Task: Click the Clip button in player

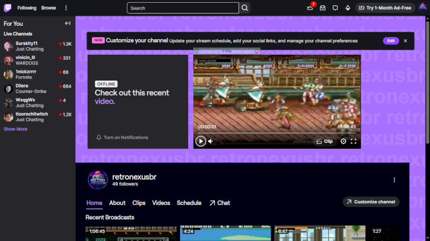Action: 325,141
